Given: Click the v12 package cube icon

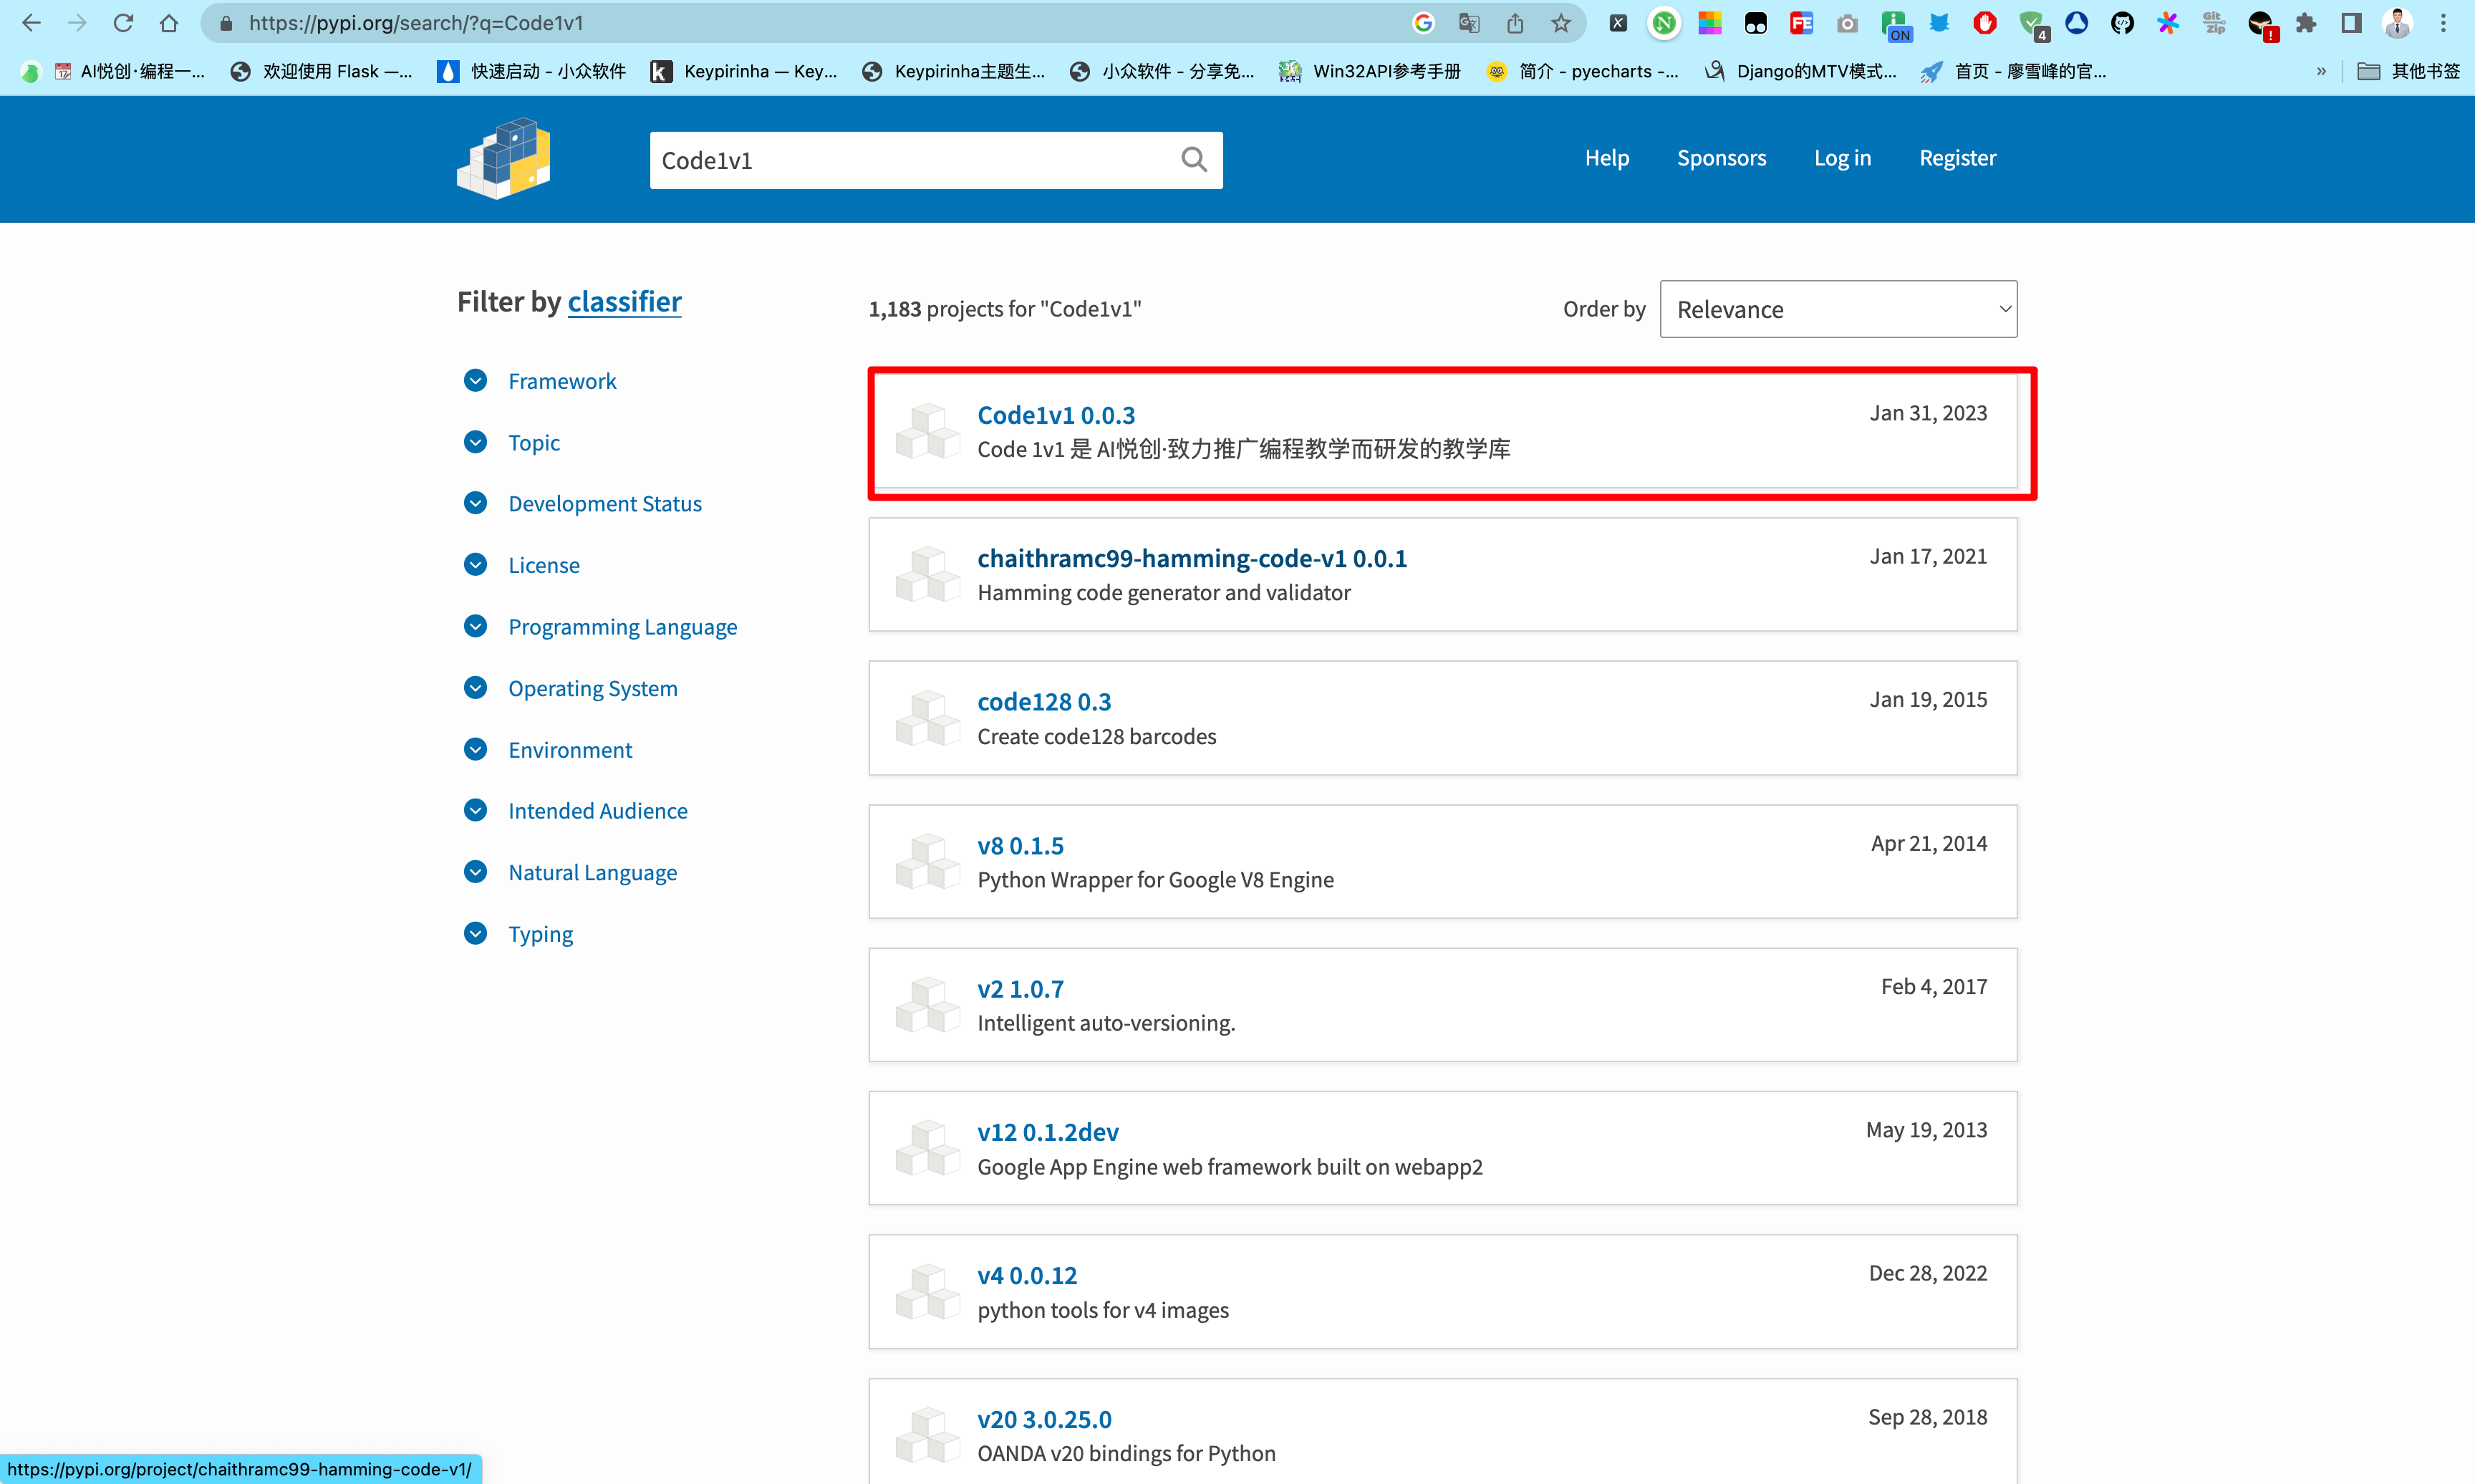Looking at the screenshot, I should [x=927, y=1148].
